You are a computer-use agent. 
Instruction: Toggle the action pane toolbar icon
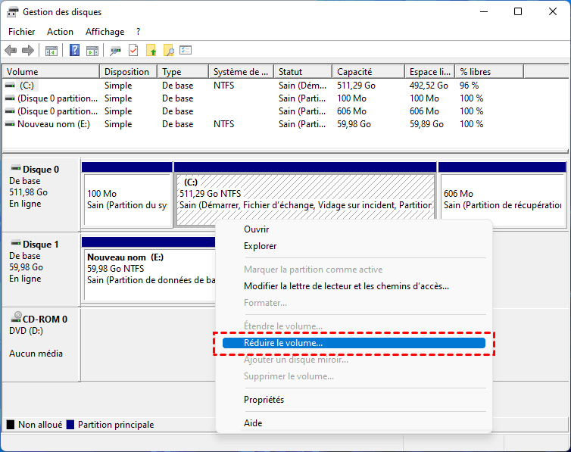92,51
